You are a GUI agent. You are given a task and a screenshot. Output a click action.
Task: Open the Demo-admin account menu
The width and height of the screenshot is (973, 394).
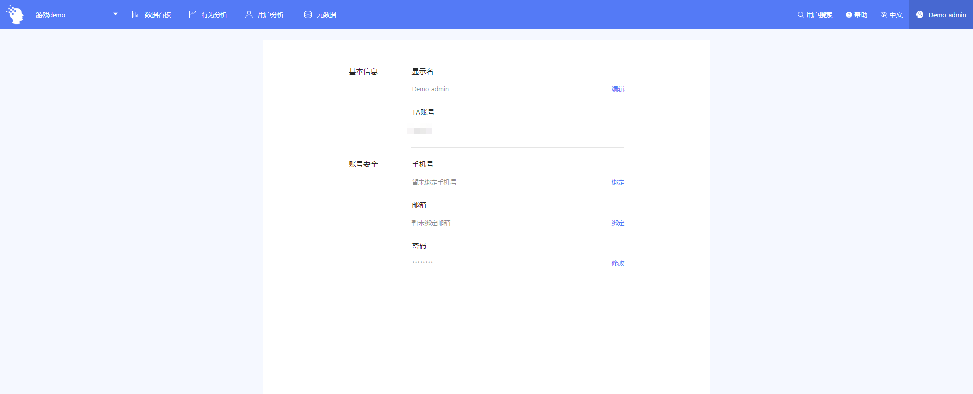click(941, 15)
